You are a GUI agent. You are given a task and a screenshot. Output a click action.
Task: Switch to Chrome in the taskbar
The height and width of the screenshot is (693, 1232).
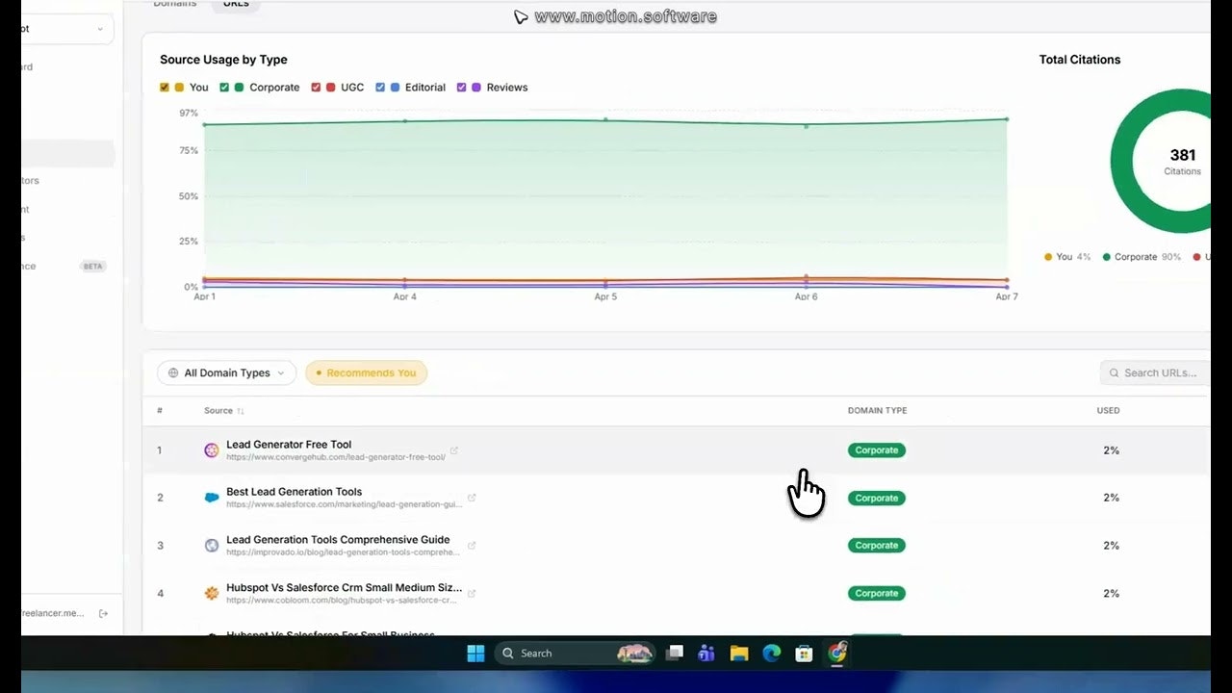click(x=836, y=654)
